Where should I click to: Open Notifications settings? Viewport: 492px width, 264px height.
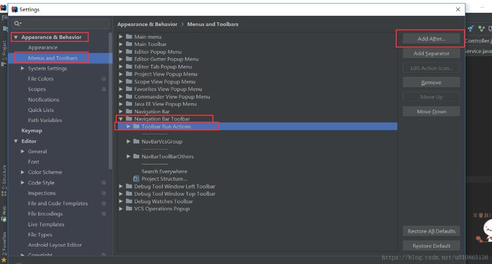(x=44, y=100)
